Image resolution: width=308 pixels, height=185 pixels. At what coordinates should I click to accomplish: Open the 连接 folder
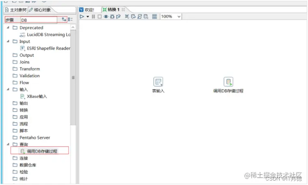click(x=20, y=158)
